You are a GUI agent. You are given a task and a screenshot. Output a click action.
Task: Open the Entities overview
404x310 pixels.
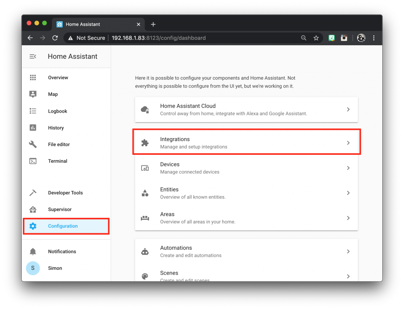[x=246, y=193]
